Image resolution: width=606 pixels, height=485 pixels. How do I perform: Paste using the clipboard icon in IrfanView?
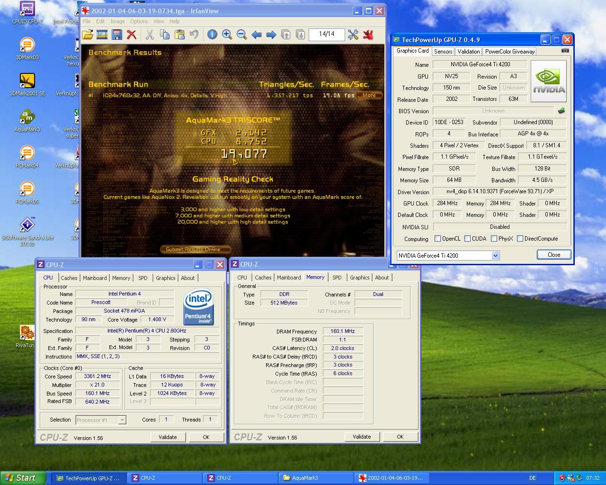click(x=179, y=34)
